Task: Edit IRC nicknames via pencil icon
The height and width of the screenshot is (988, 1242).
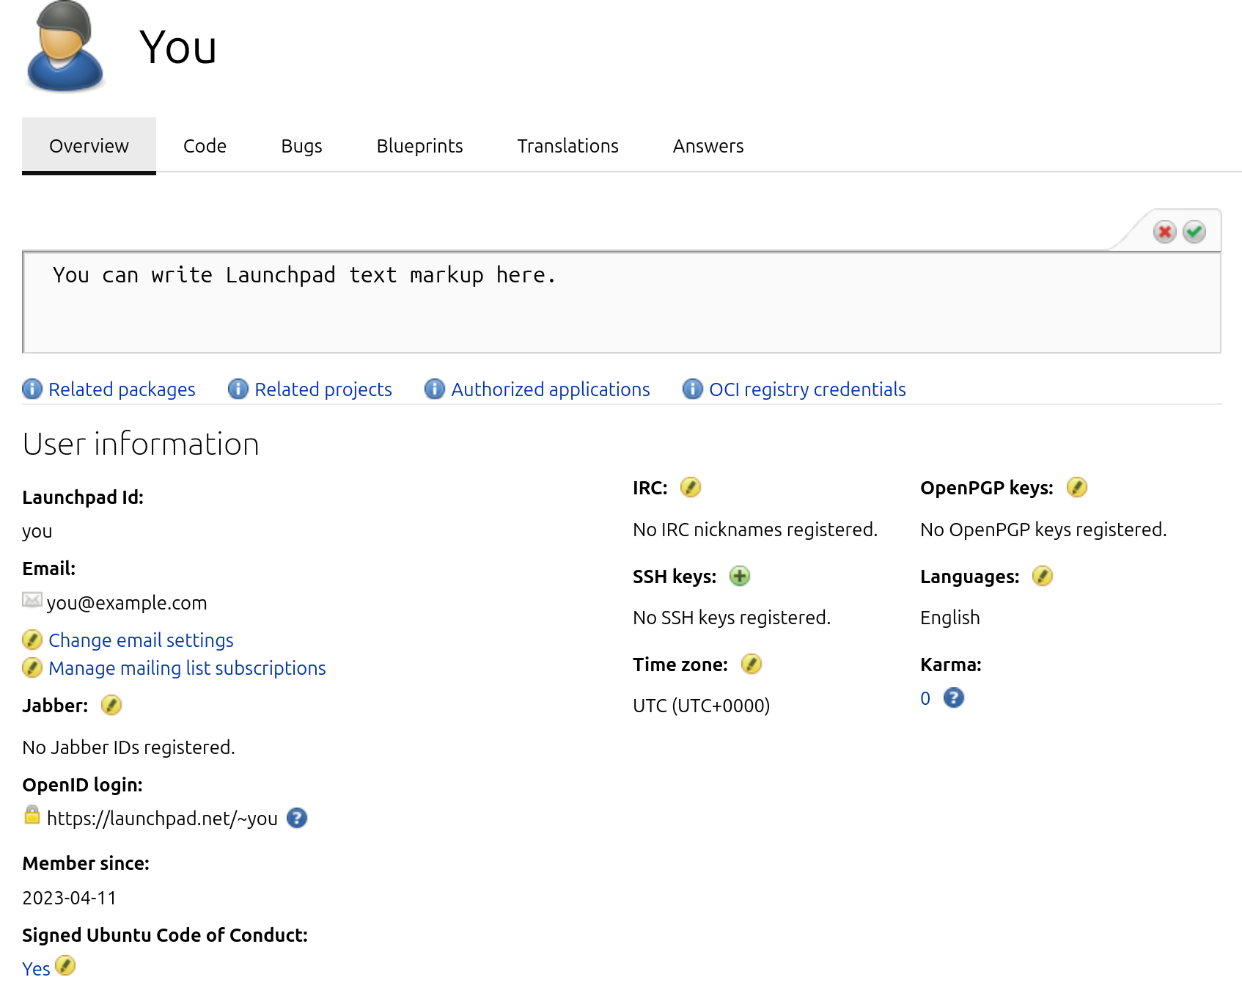Action: point(691,487)
